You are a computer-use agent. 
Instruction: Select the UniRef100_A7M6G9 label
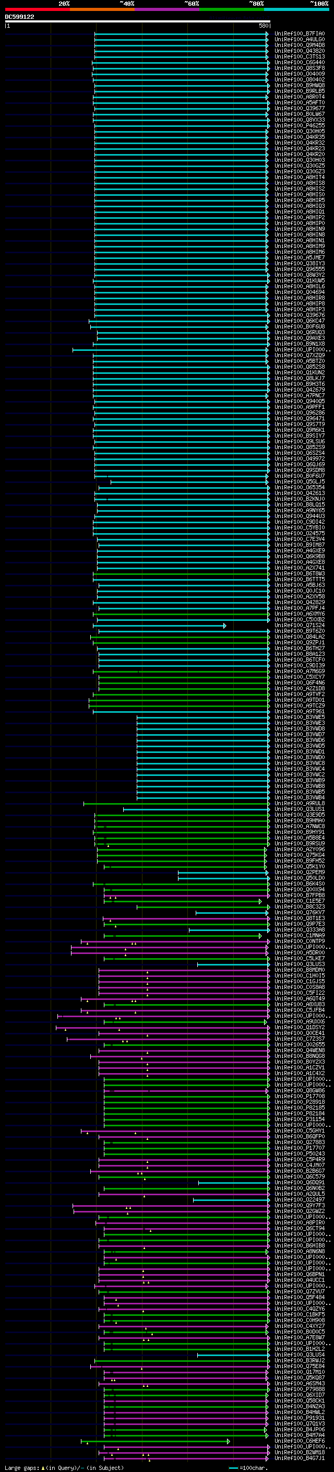[299, 671]
